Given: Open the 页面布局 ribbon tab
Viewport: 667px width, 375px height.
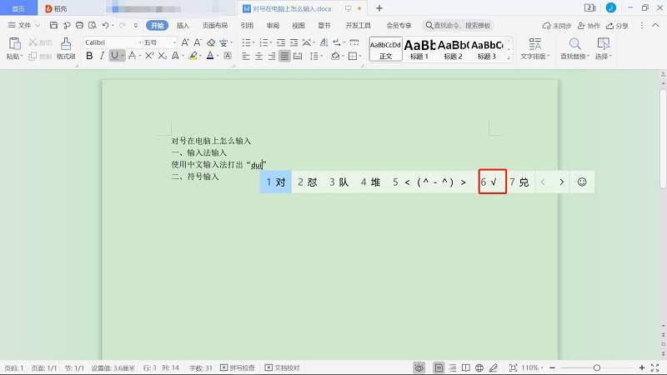Looking at the screenshot, I should [215, 26].
